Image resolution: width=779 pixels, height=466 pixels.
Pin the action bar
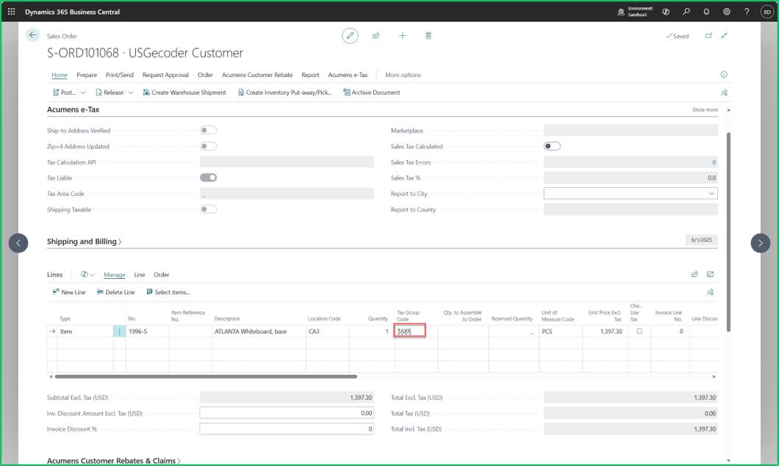724,92
